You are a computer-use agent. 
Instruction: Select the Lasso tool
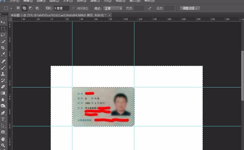(x=3, y=35)
